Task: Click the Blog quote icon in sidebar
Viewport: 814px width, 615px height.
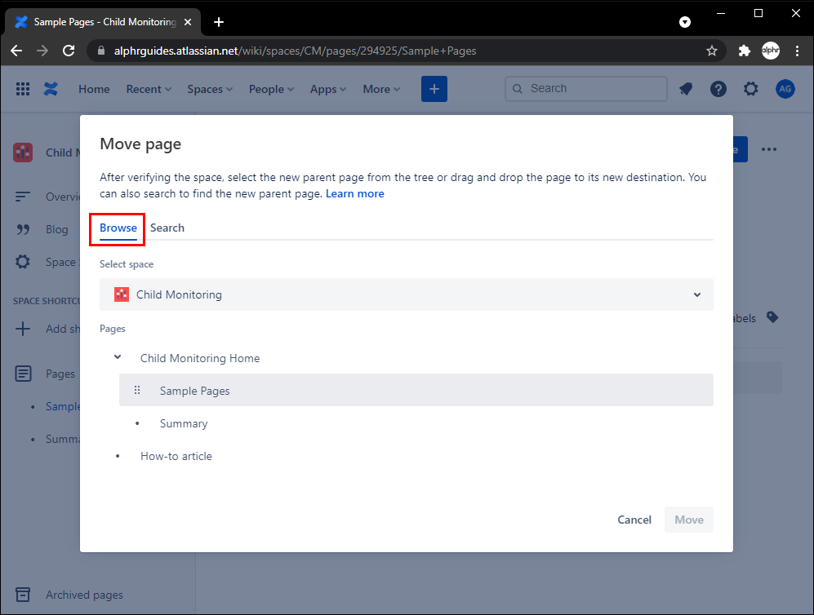Action: 23,229
